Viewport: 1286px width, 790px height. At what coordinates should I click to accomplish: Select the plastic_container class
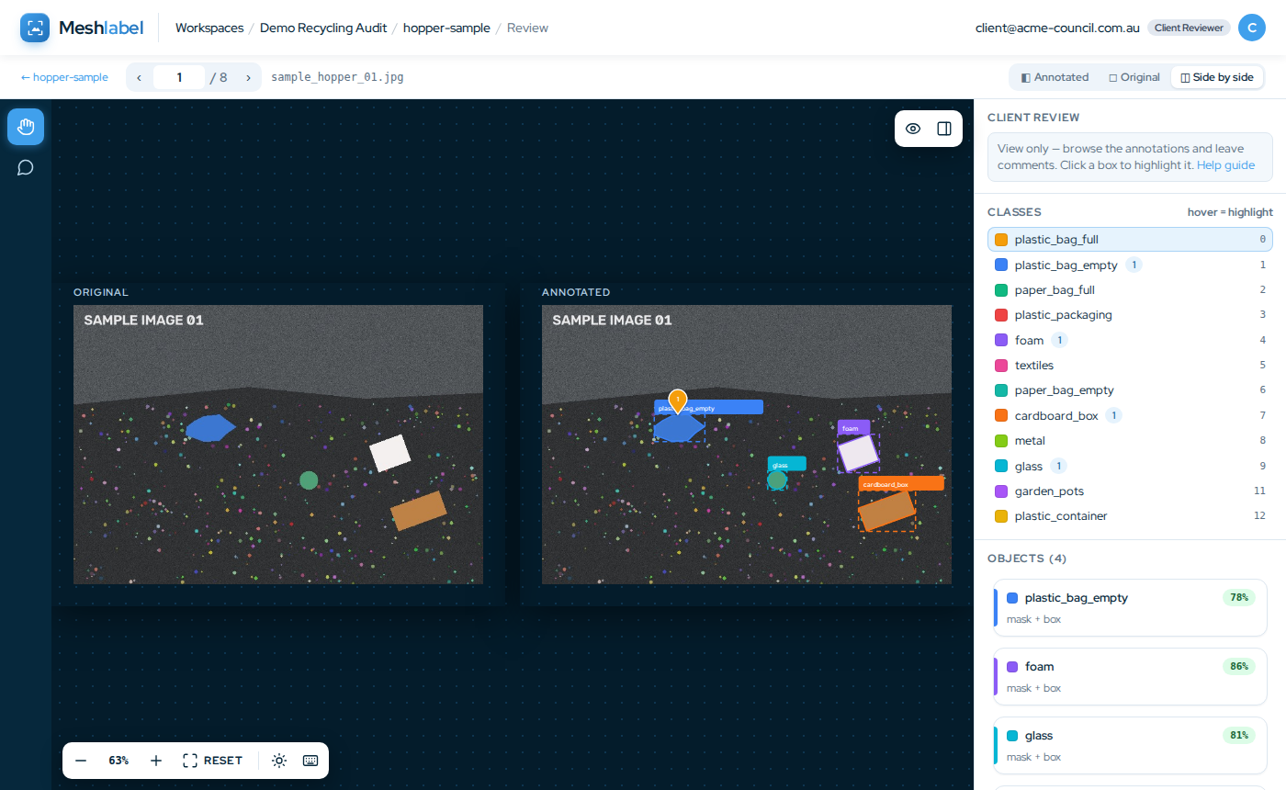click(x=1130, y=516)
